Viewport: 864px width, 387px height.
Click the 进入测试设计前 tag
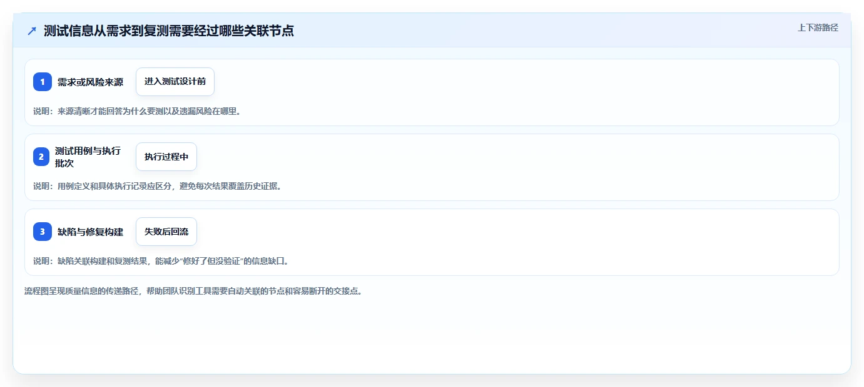pyautogui.click(x=175, y=82)
